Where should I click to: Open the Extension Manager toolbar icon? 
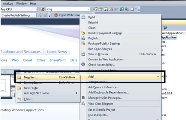point(127,9)
